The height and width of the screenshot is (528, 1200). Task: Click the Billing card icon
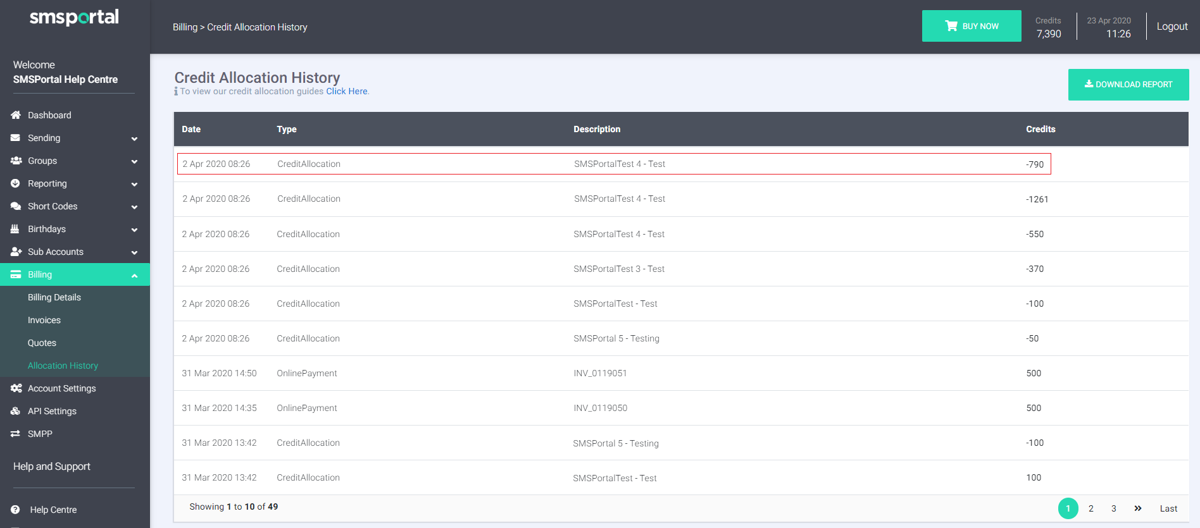click(x=16, y=274)
